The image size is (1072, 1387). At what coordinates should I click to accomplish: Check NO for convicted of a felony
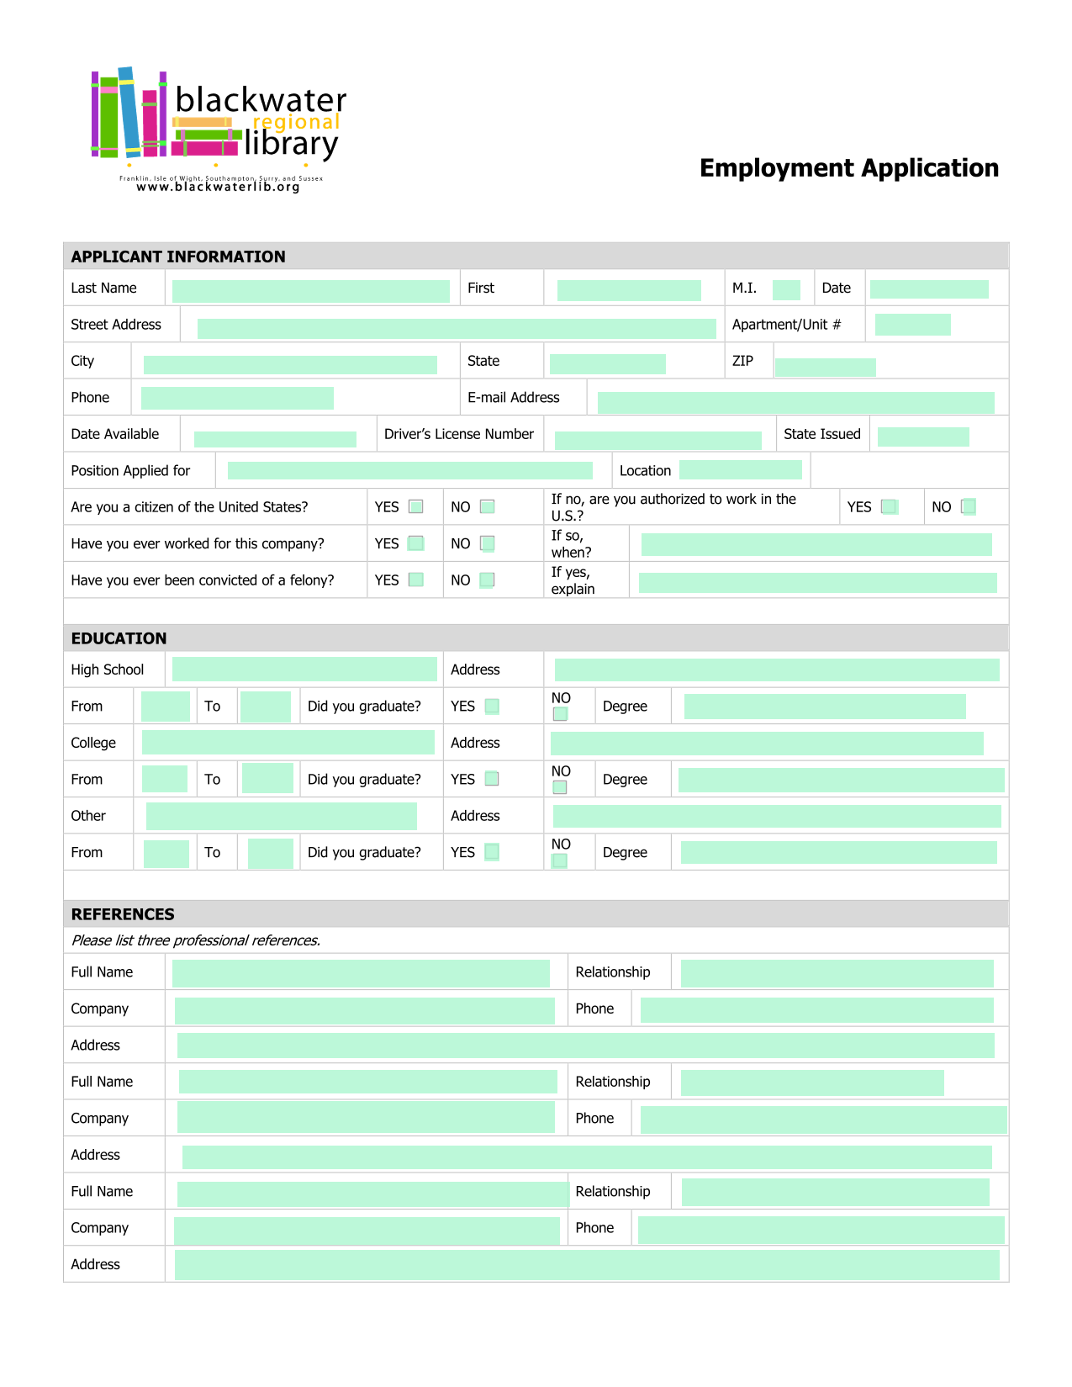(488, 580)
